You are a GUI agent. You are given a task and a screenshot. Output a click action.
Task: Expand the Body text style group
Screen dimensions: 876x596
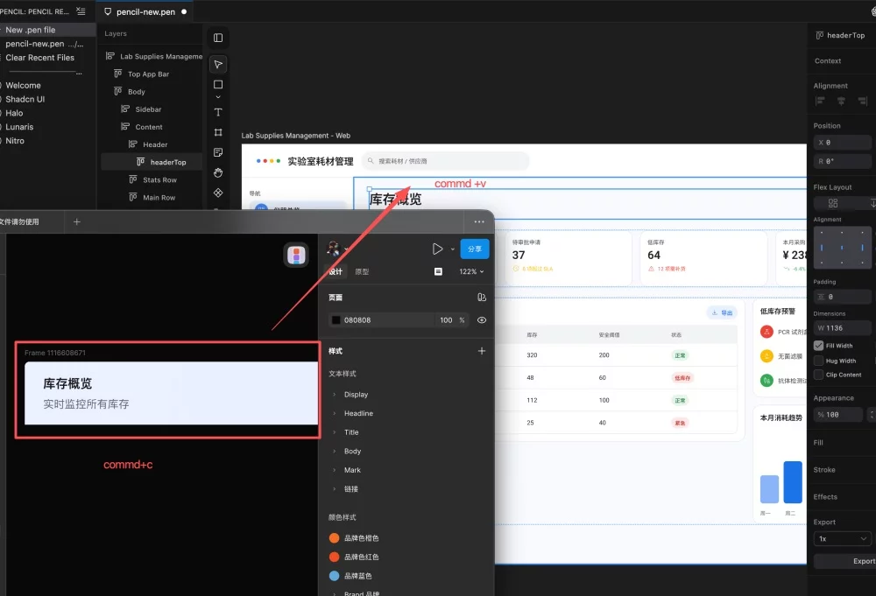coord(334,452)
